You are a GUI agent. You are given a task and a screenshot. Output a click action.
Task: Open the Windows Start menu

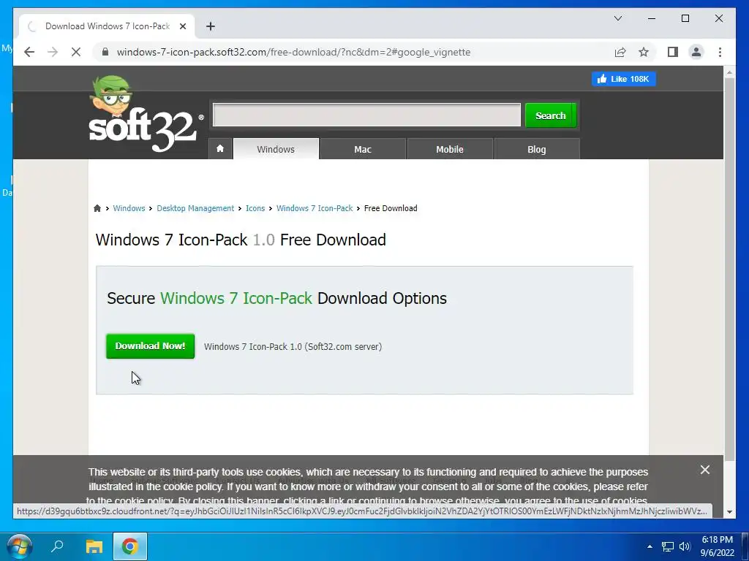20,546
